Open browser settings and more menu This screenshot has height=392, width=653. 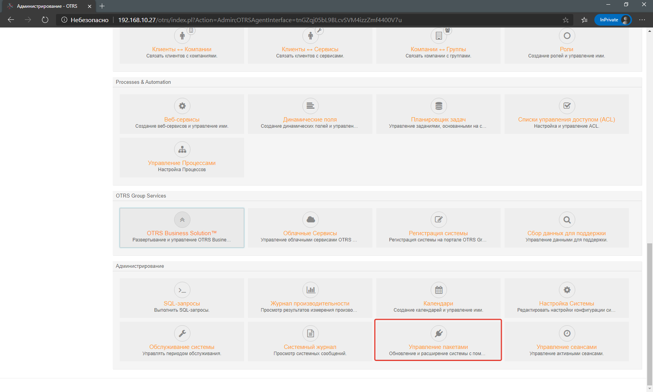642,20
